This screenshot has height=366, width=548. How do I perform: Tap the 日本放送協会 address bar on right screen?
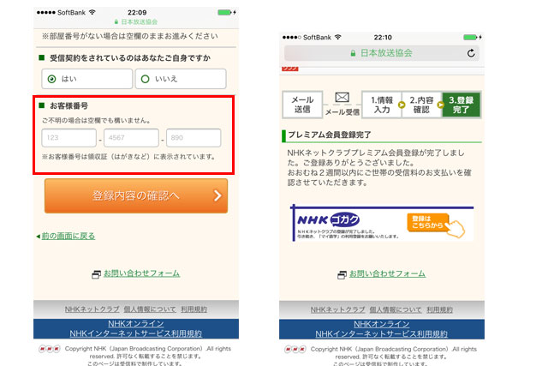[x=382, y=53]
